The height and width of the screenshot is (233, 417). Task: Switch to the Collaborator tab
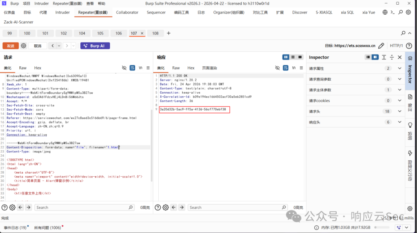127,12
